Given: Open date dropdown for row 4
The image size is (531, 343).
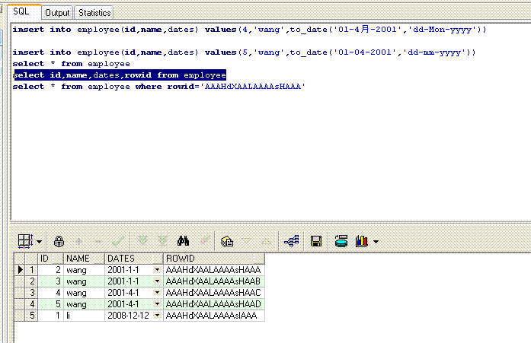Looking at the screenshot, I should pyautogui.click(x=157, y=304).
